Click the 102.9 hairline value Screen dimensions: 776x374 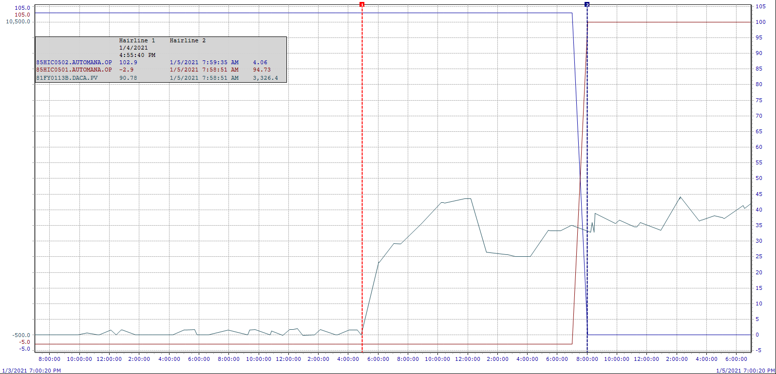coord(128,62)
